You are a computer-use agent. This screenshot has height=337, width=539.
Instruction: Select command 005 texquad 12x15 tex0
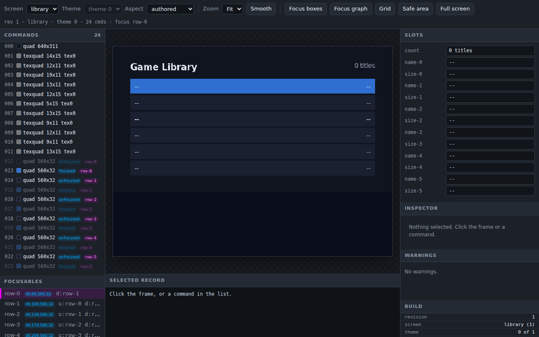click(x=53, y=94)
